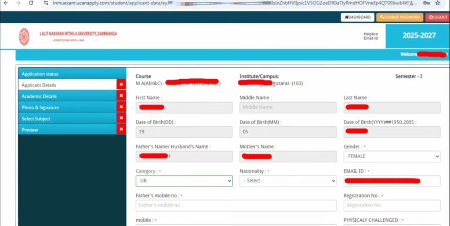Open the Gender dropdown
The image size is (450, 226).
coord(392,156)
